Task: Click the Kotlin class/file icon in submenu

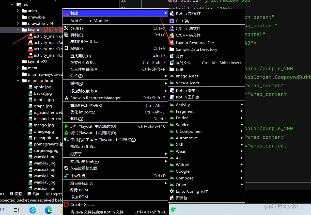Action: point(172,13)
